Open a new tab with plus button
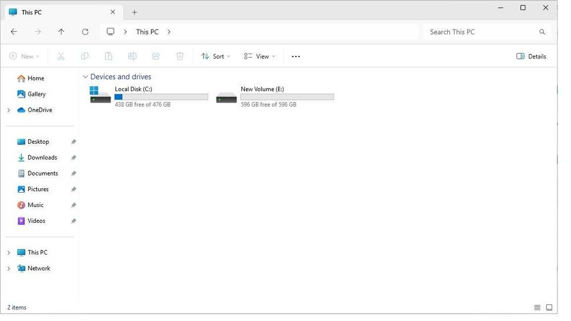The height and width of the screenshot is (321, 571). click(x=134, y=13)
